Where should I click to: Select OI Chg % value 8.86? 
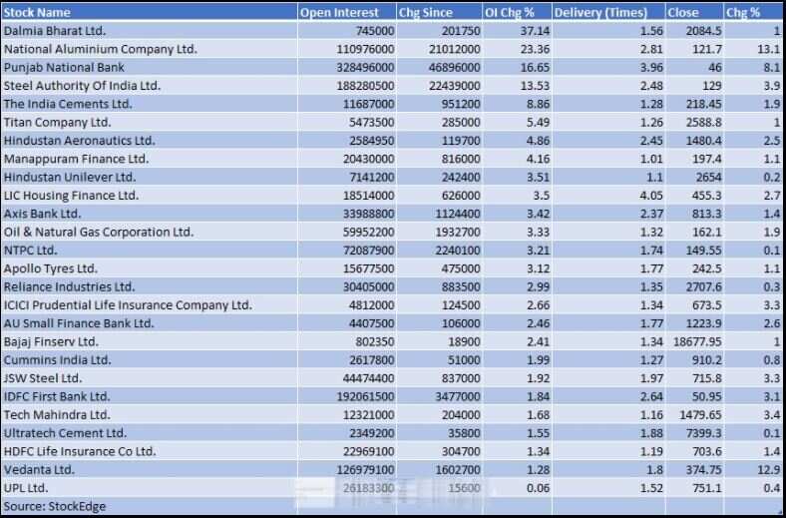[x=538, y=104]
